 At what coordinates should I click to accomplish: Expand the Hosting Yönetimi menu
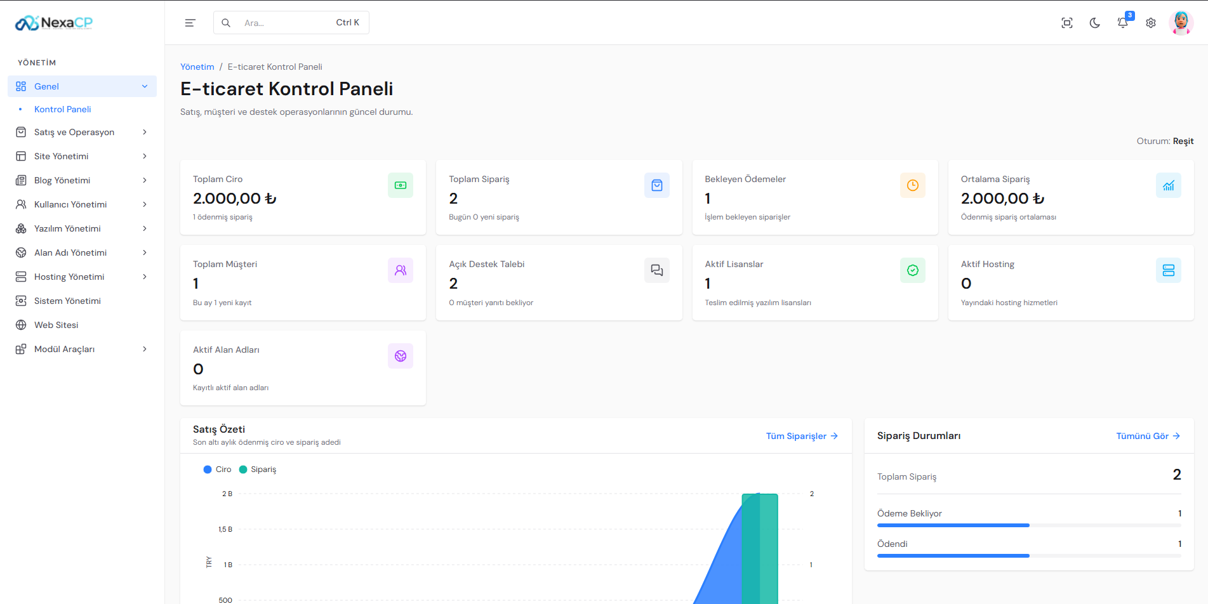click(82, 277)
